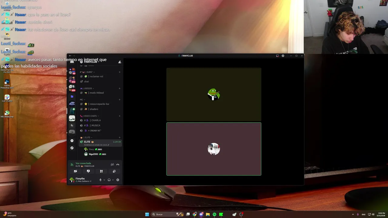Open the reclamar-rol channel
This screenshot has width=388, height=218.
[x=100, y=76]
